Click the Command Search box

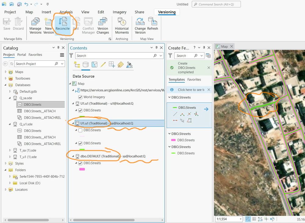click(x=216, y=4)
